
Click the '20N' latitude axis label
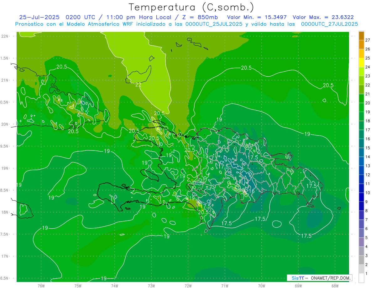tap(5, 125)
